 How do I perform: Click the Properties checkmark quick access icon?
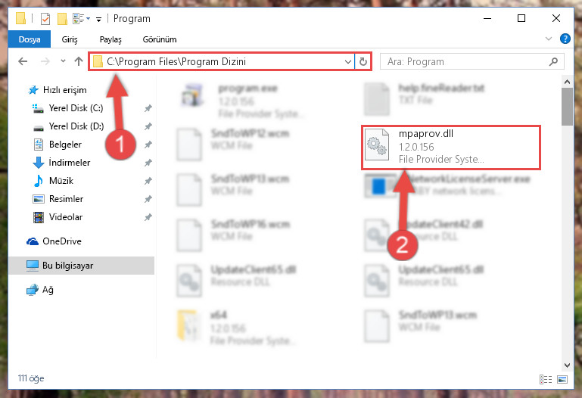click(45, 19)
